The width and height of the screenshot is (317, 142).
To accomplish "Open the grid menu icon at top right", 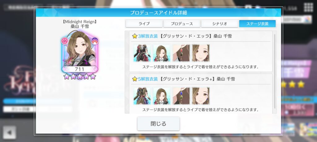I will [309, 8].
